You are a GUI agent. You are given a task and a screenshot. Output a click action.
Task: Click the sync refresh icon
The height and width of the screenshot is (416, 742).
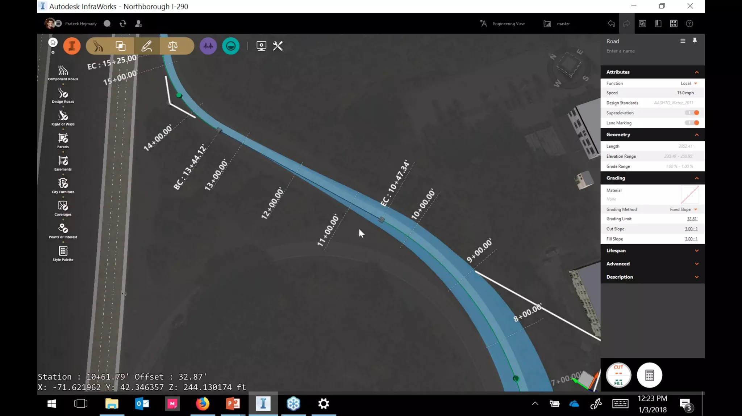[x=123, y=24]
